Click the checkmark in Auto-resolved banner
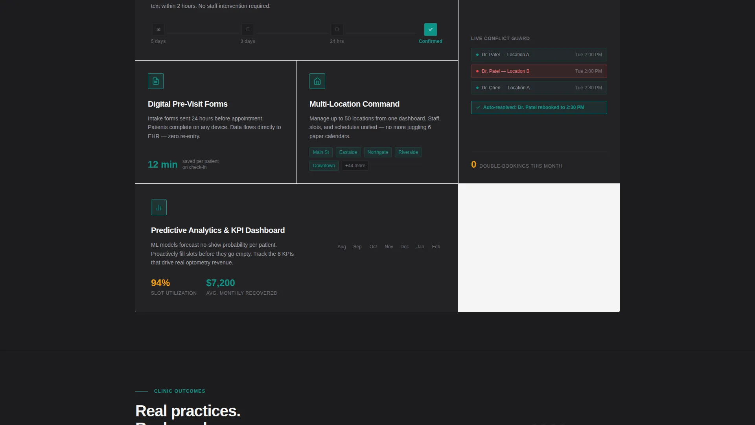The width and height of the screenshot is (755, 425). (x=478, y=107)
